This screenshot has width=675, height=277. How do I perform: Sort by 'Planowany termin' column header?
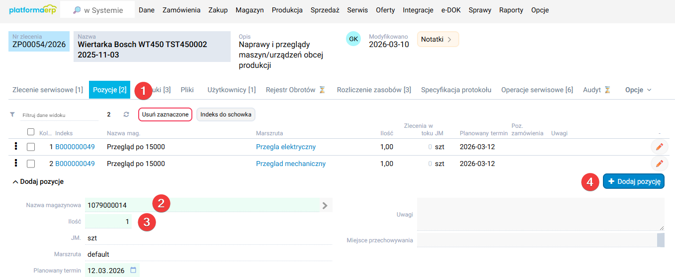coord(484,133)
